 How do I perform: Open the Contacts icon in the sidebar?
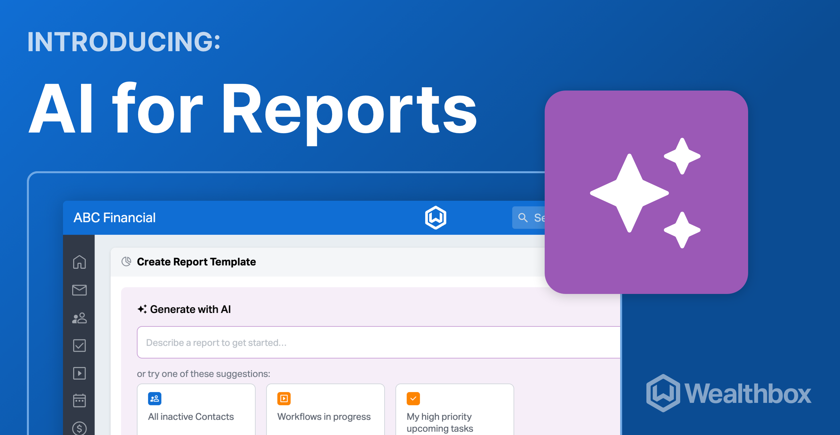point(79,318)
